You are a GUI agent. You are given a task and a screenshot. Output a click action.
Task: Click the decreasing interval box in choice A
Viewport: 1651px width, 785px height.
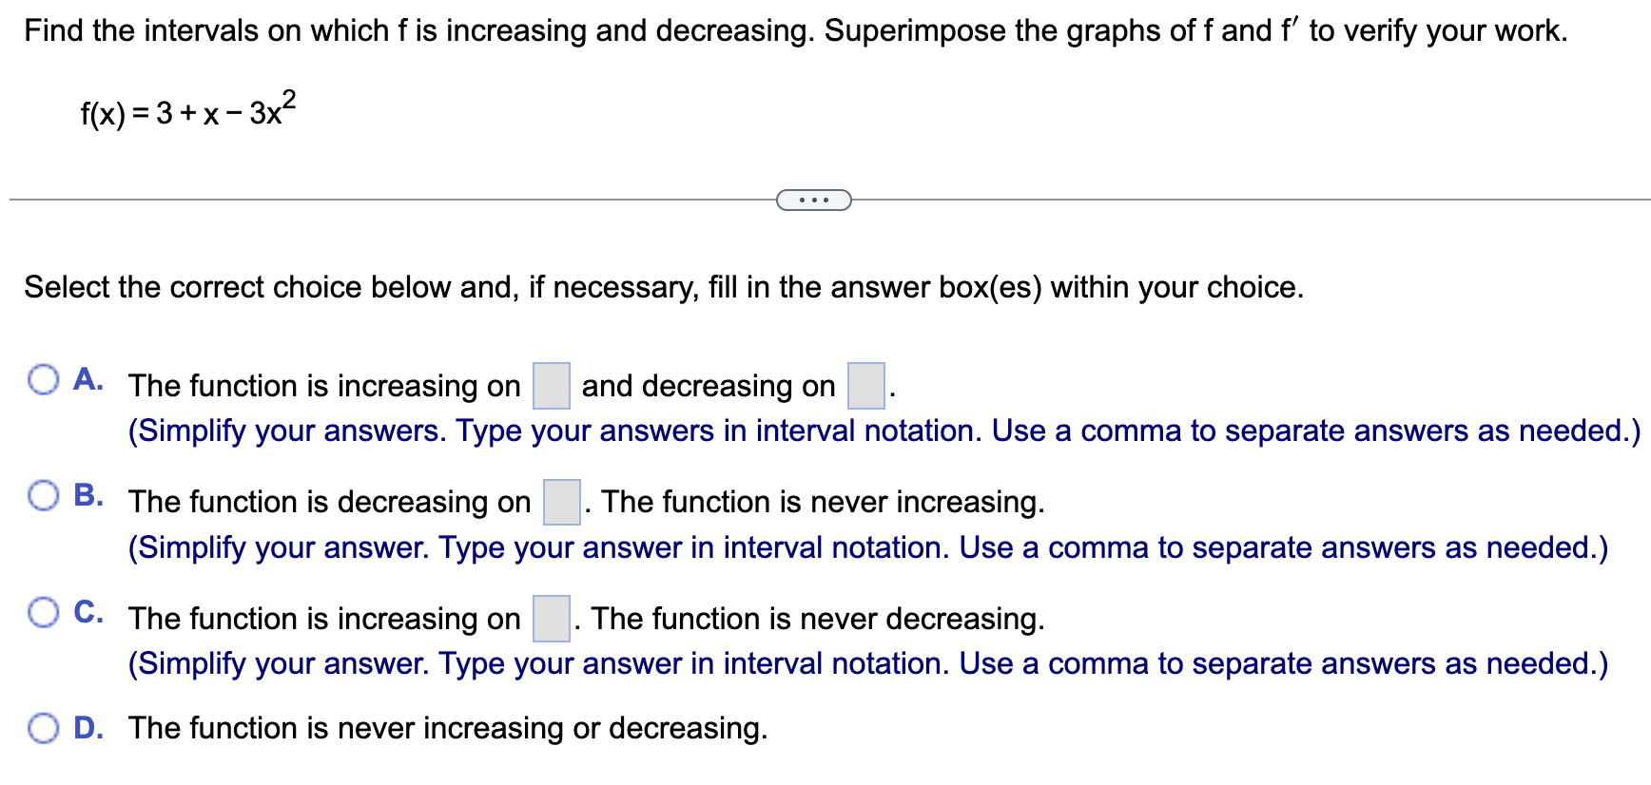[x=864, y=385]
